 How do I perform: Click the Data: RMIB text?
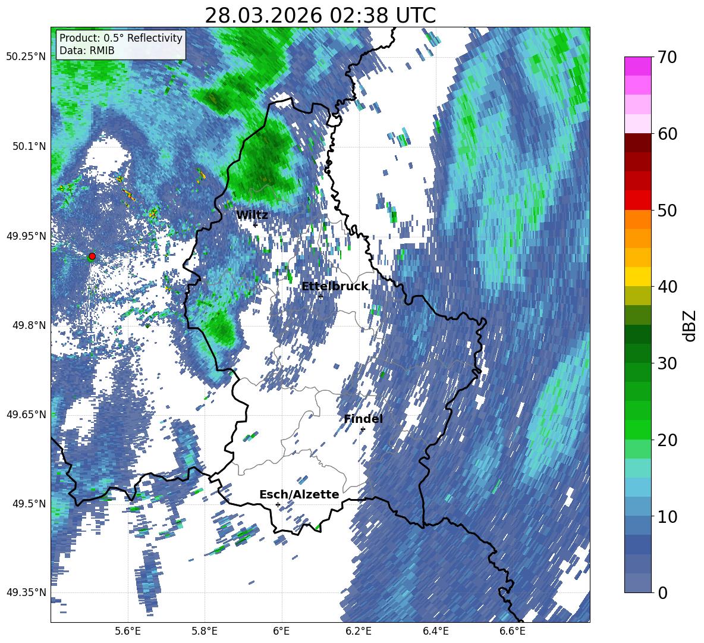87,51
